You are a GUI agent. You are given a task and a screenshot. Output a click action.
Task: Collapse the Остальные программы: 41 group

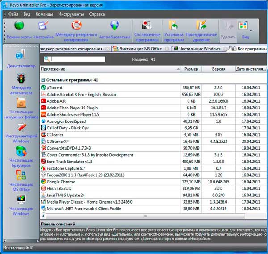(43, 80)
